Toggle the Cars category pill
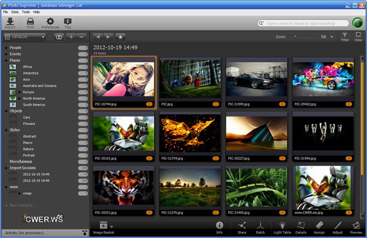 pos(83,118)
